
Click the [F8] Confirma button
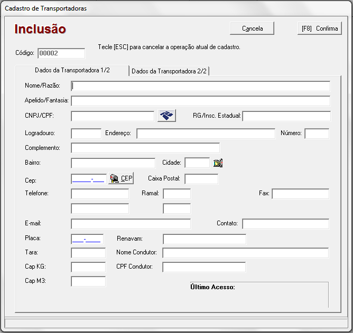coord(319,28)
